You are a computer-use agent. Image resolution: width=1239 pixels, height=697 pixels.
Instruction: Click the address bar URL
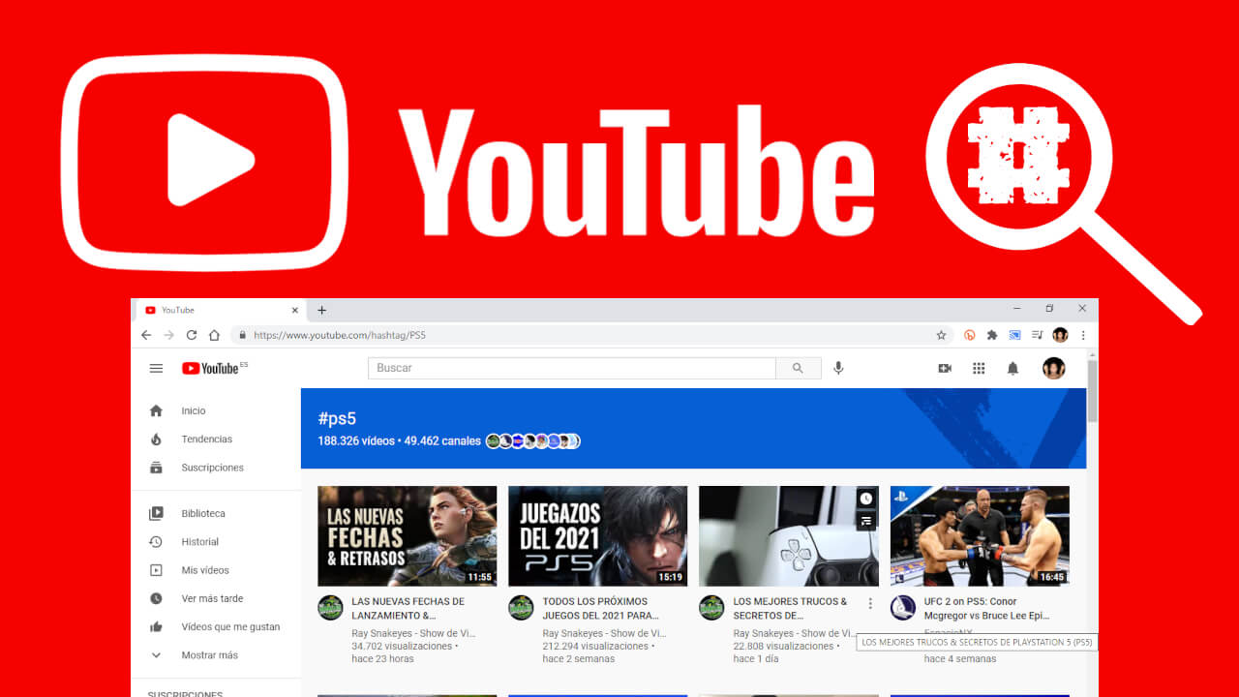pos(339,335)
